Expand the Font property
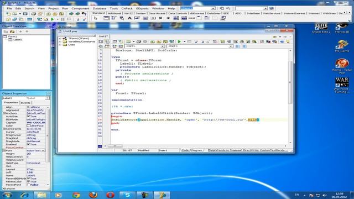The height and width of the screenshot is (199, 354). (4, 150)
